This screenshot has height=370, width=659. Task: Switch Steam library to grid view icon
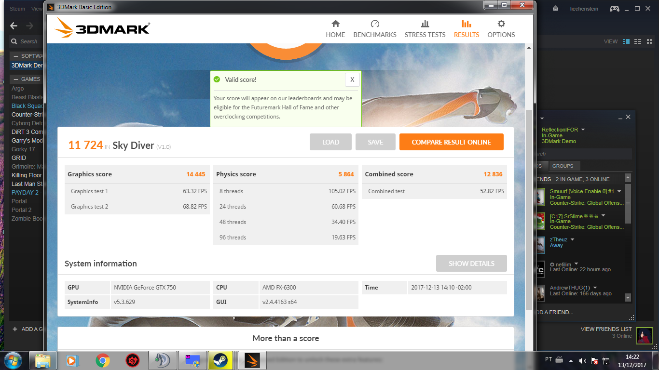(649, 41)
